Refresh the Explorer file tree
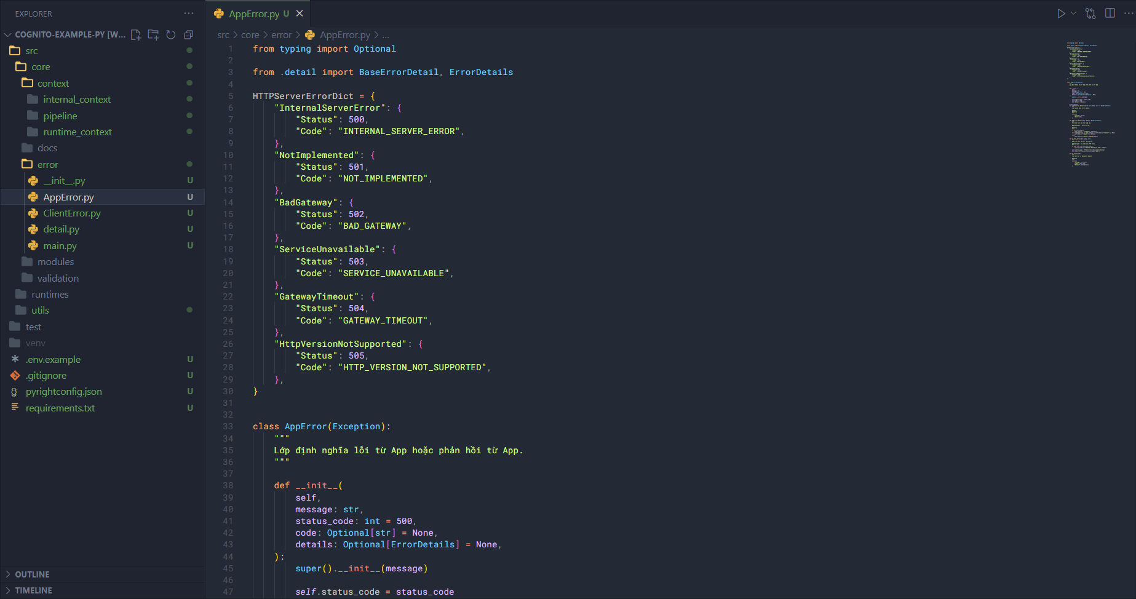The image size is (1136, 599). point(171,34)
